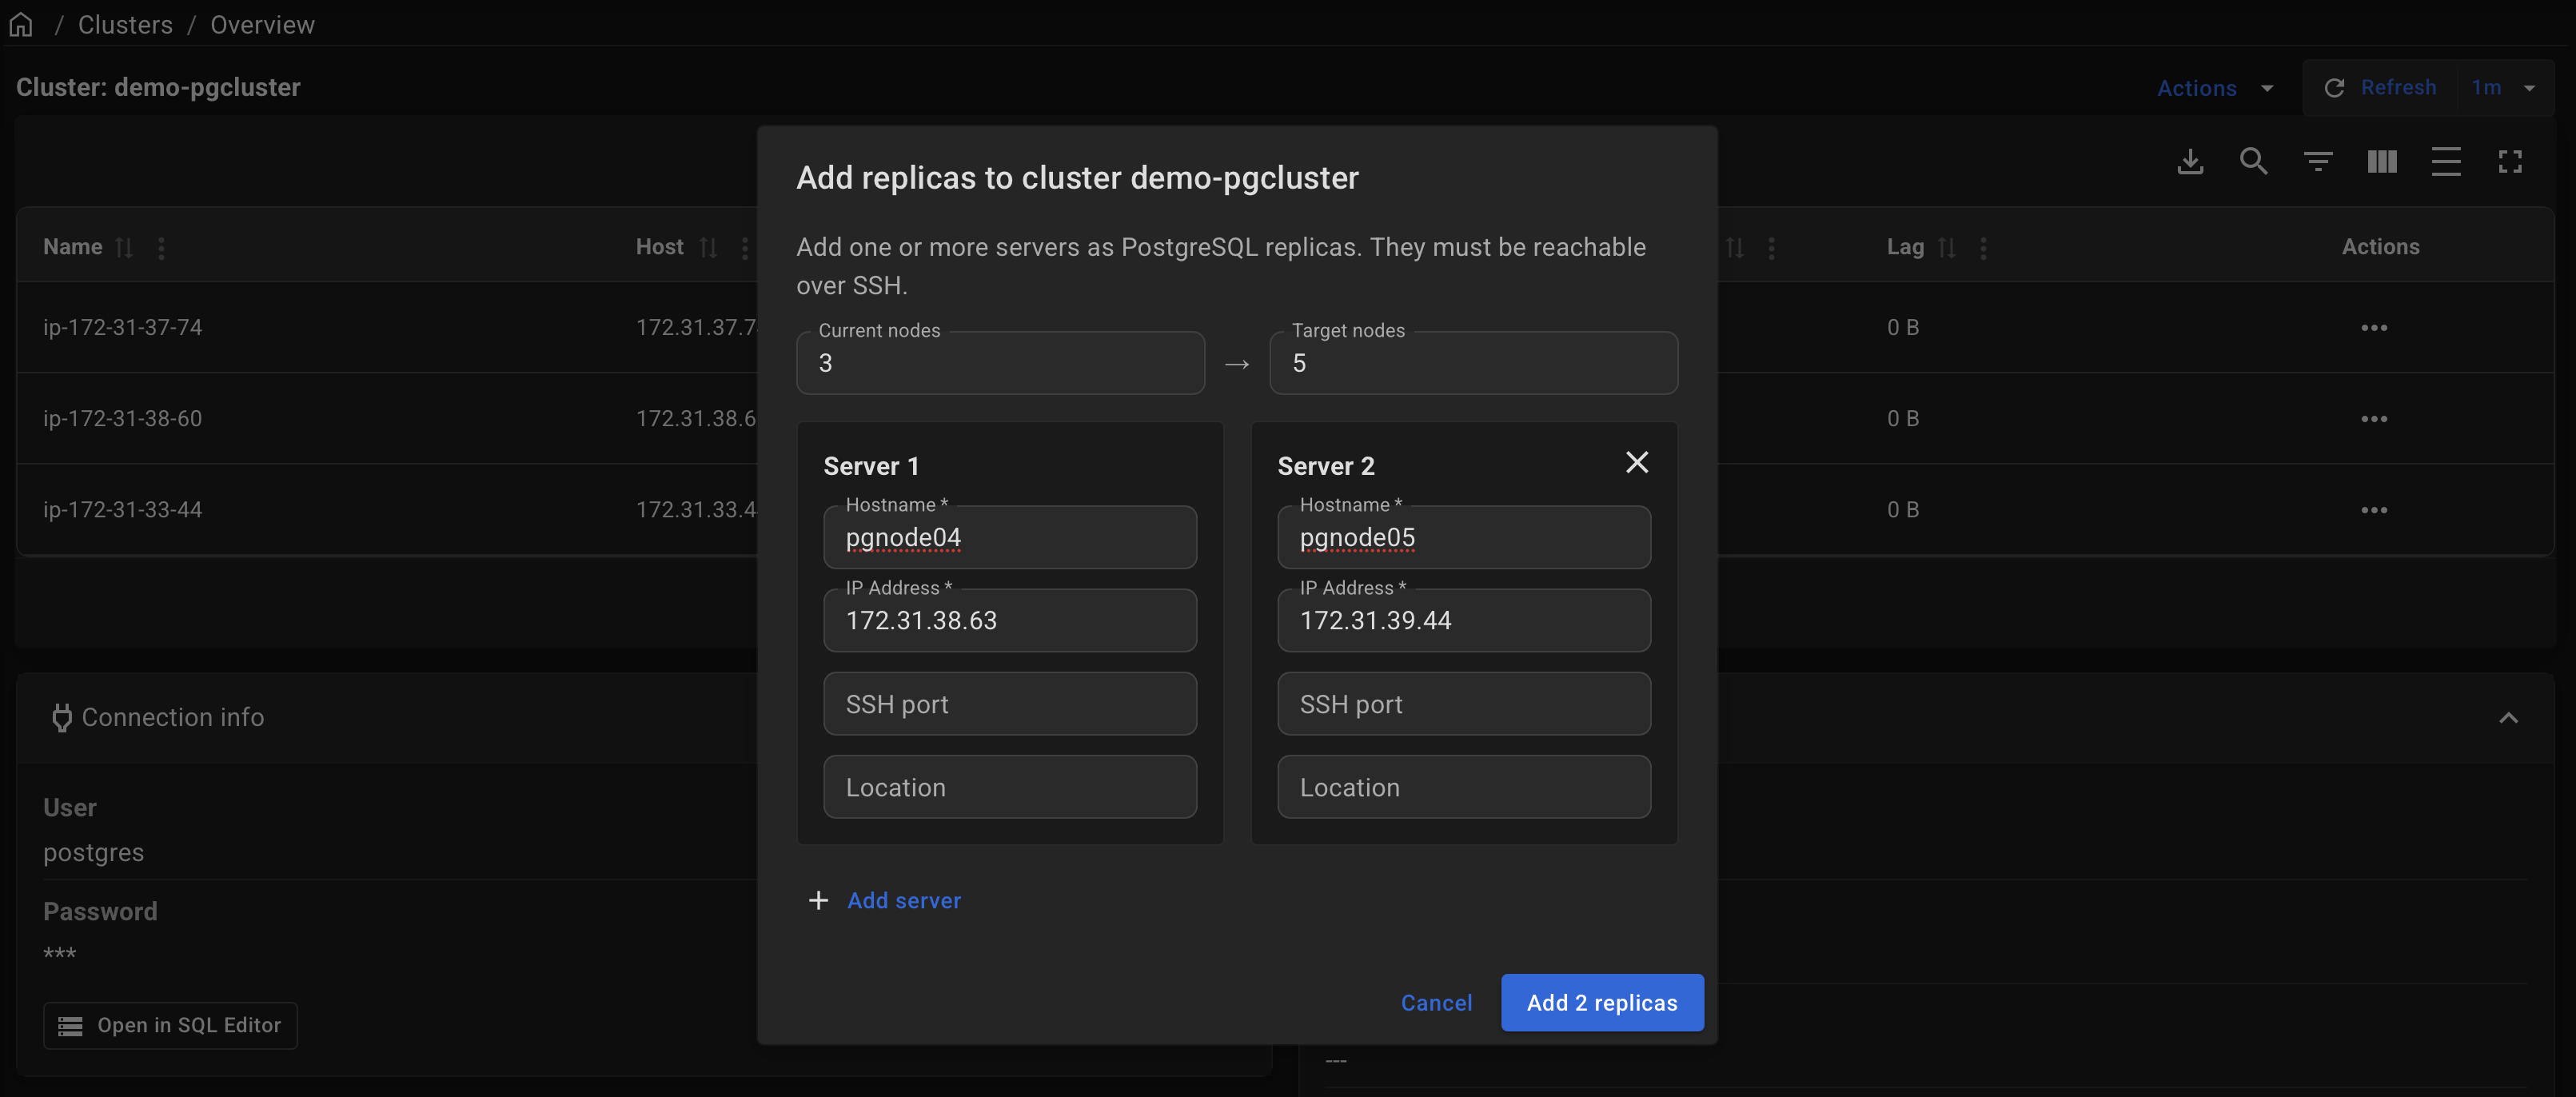Collapse the Connection info panel
This screenshot has height=1097, width=2576.
(2508, 718)
